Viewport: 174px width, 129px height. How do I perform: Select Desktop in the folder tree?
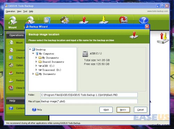point(41,50)
